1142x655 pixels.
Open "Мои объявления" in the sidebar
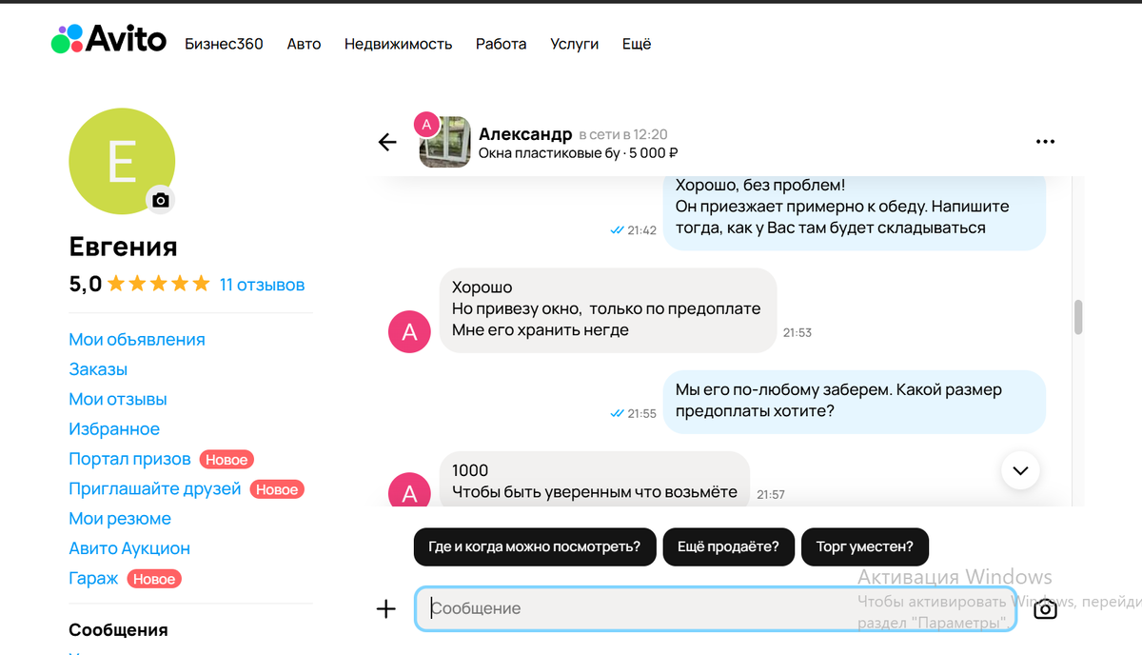pyautogui.click(x=136, y=339)
